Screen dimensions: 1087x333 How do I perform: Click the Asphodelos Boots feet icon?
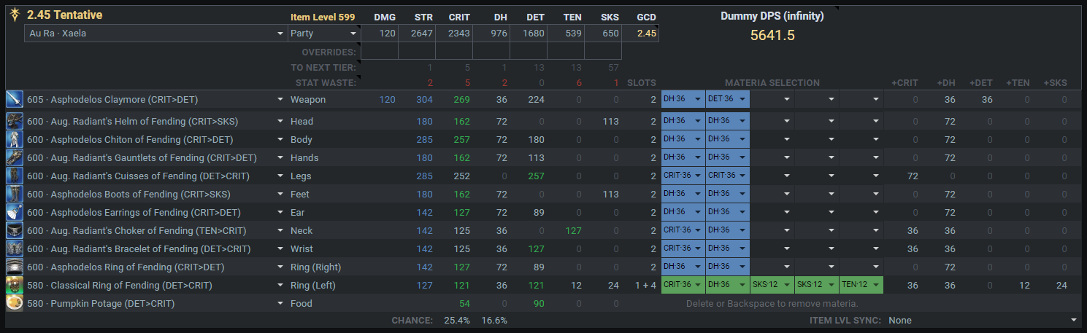tap(15, 194)
